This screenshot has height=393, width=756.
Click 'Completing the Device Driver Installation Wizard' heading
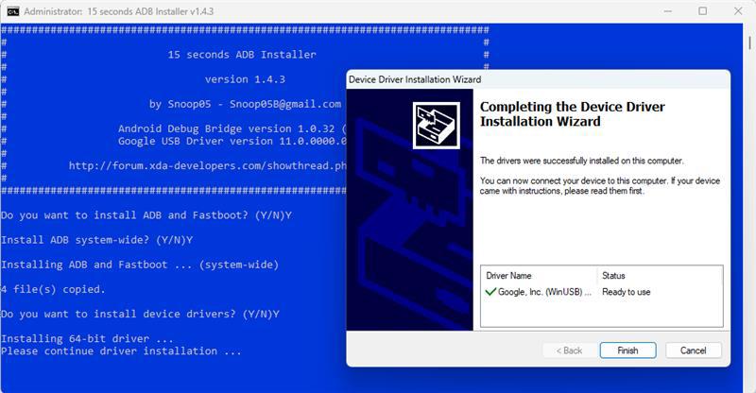point(573,113)
